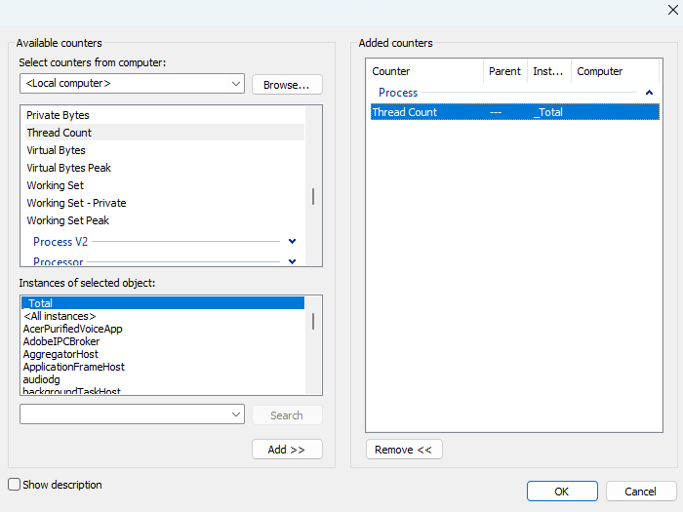The image size is (683, 512).
Task: Cancel the dialog
Action: click(x=640, y=491)
